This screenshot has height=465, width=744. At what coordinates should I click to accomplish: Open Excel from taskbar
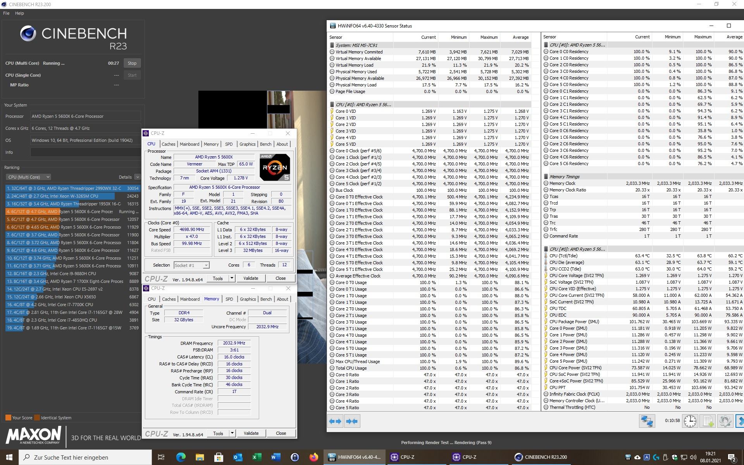click(x=257, y=457)
